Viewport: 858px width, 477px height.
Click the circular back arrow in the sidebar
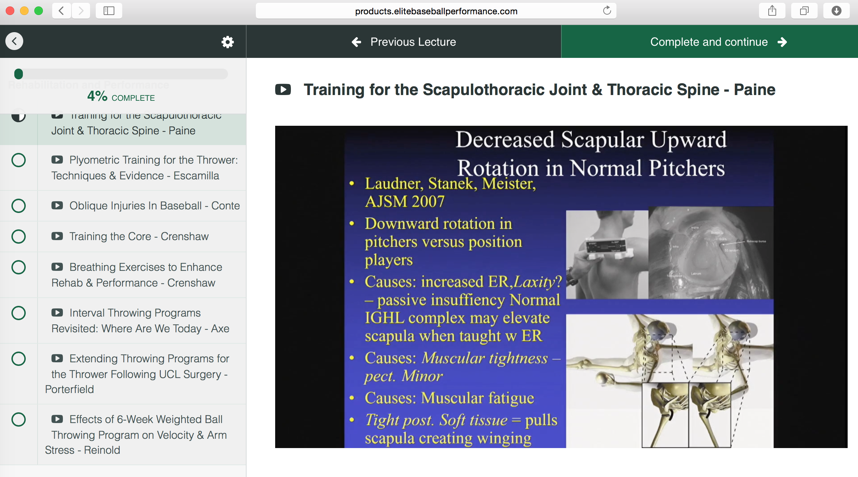click(x=14, y=41)
